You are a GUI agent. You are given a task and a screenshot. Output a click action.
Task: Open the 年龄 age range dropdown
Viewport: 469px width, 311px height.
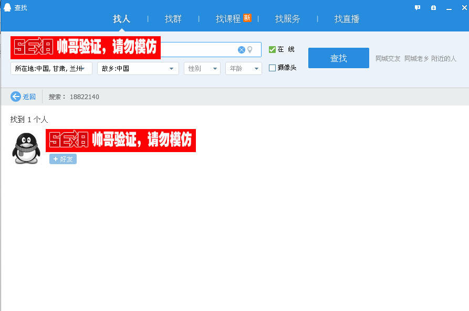pos(243,68)
